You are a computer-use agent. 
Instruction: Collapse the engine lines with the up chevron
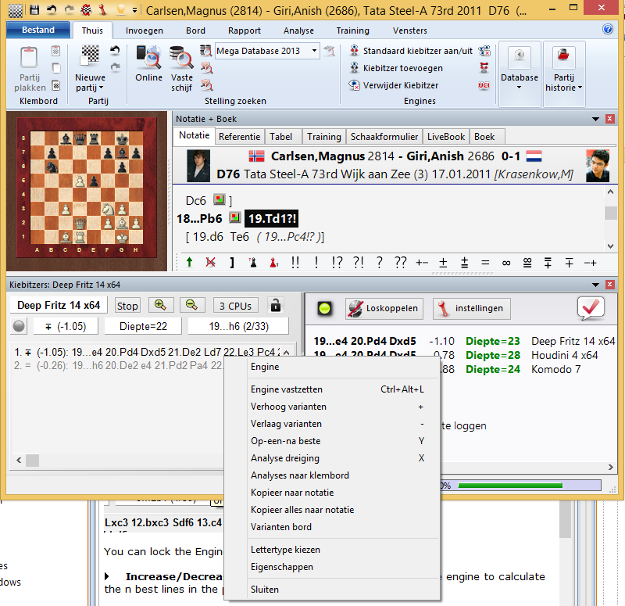(x=286, y=351)
